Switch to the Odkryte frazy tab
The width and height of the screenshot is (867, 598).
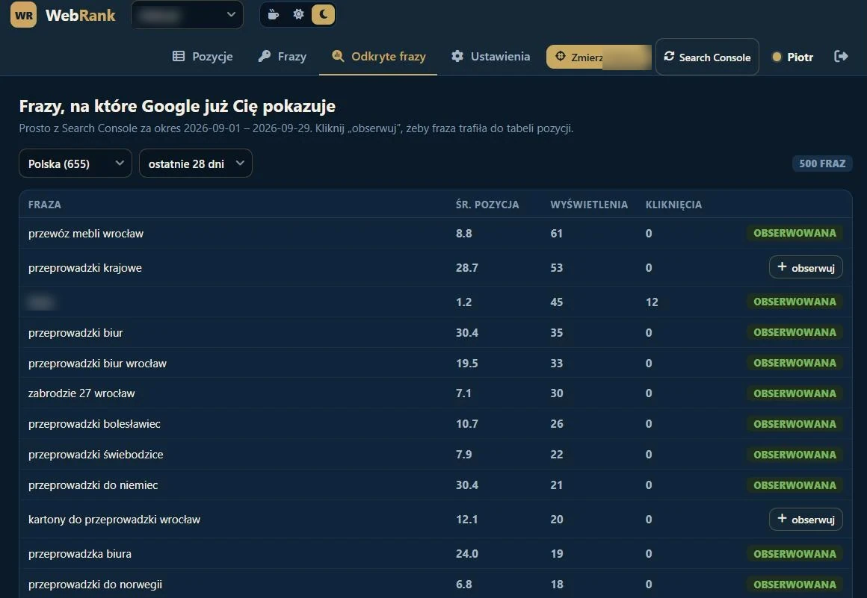(378, 56)
